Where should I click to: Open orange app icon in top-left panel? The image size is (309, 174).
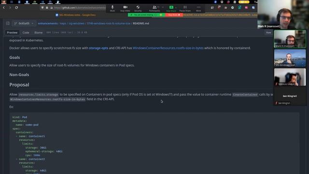point(4,2)
